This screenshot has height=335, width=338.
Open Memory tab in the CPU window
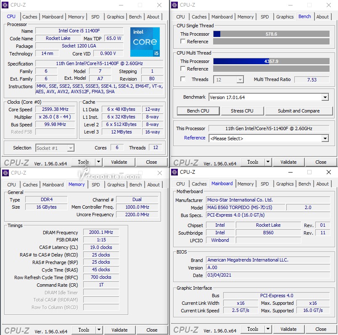(76, 17)
